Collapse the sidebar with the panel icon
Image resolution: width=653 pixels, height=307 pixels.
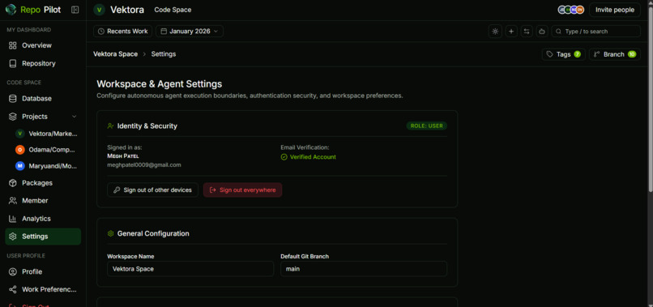[x=75, y=10]
